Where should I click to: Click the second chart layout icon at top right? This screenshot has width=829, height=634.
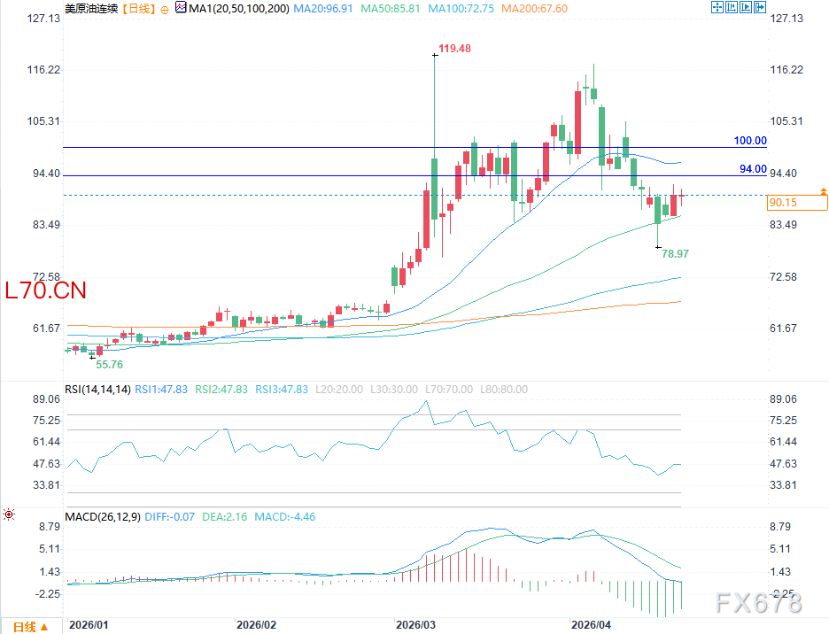click(733, 8)
